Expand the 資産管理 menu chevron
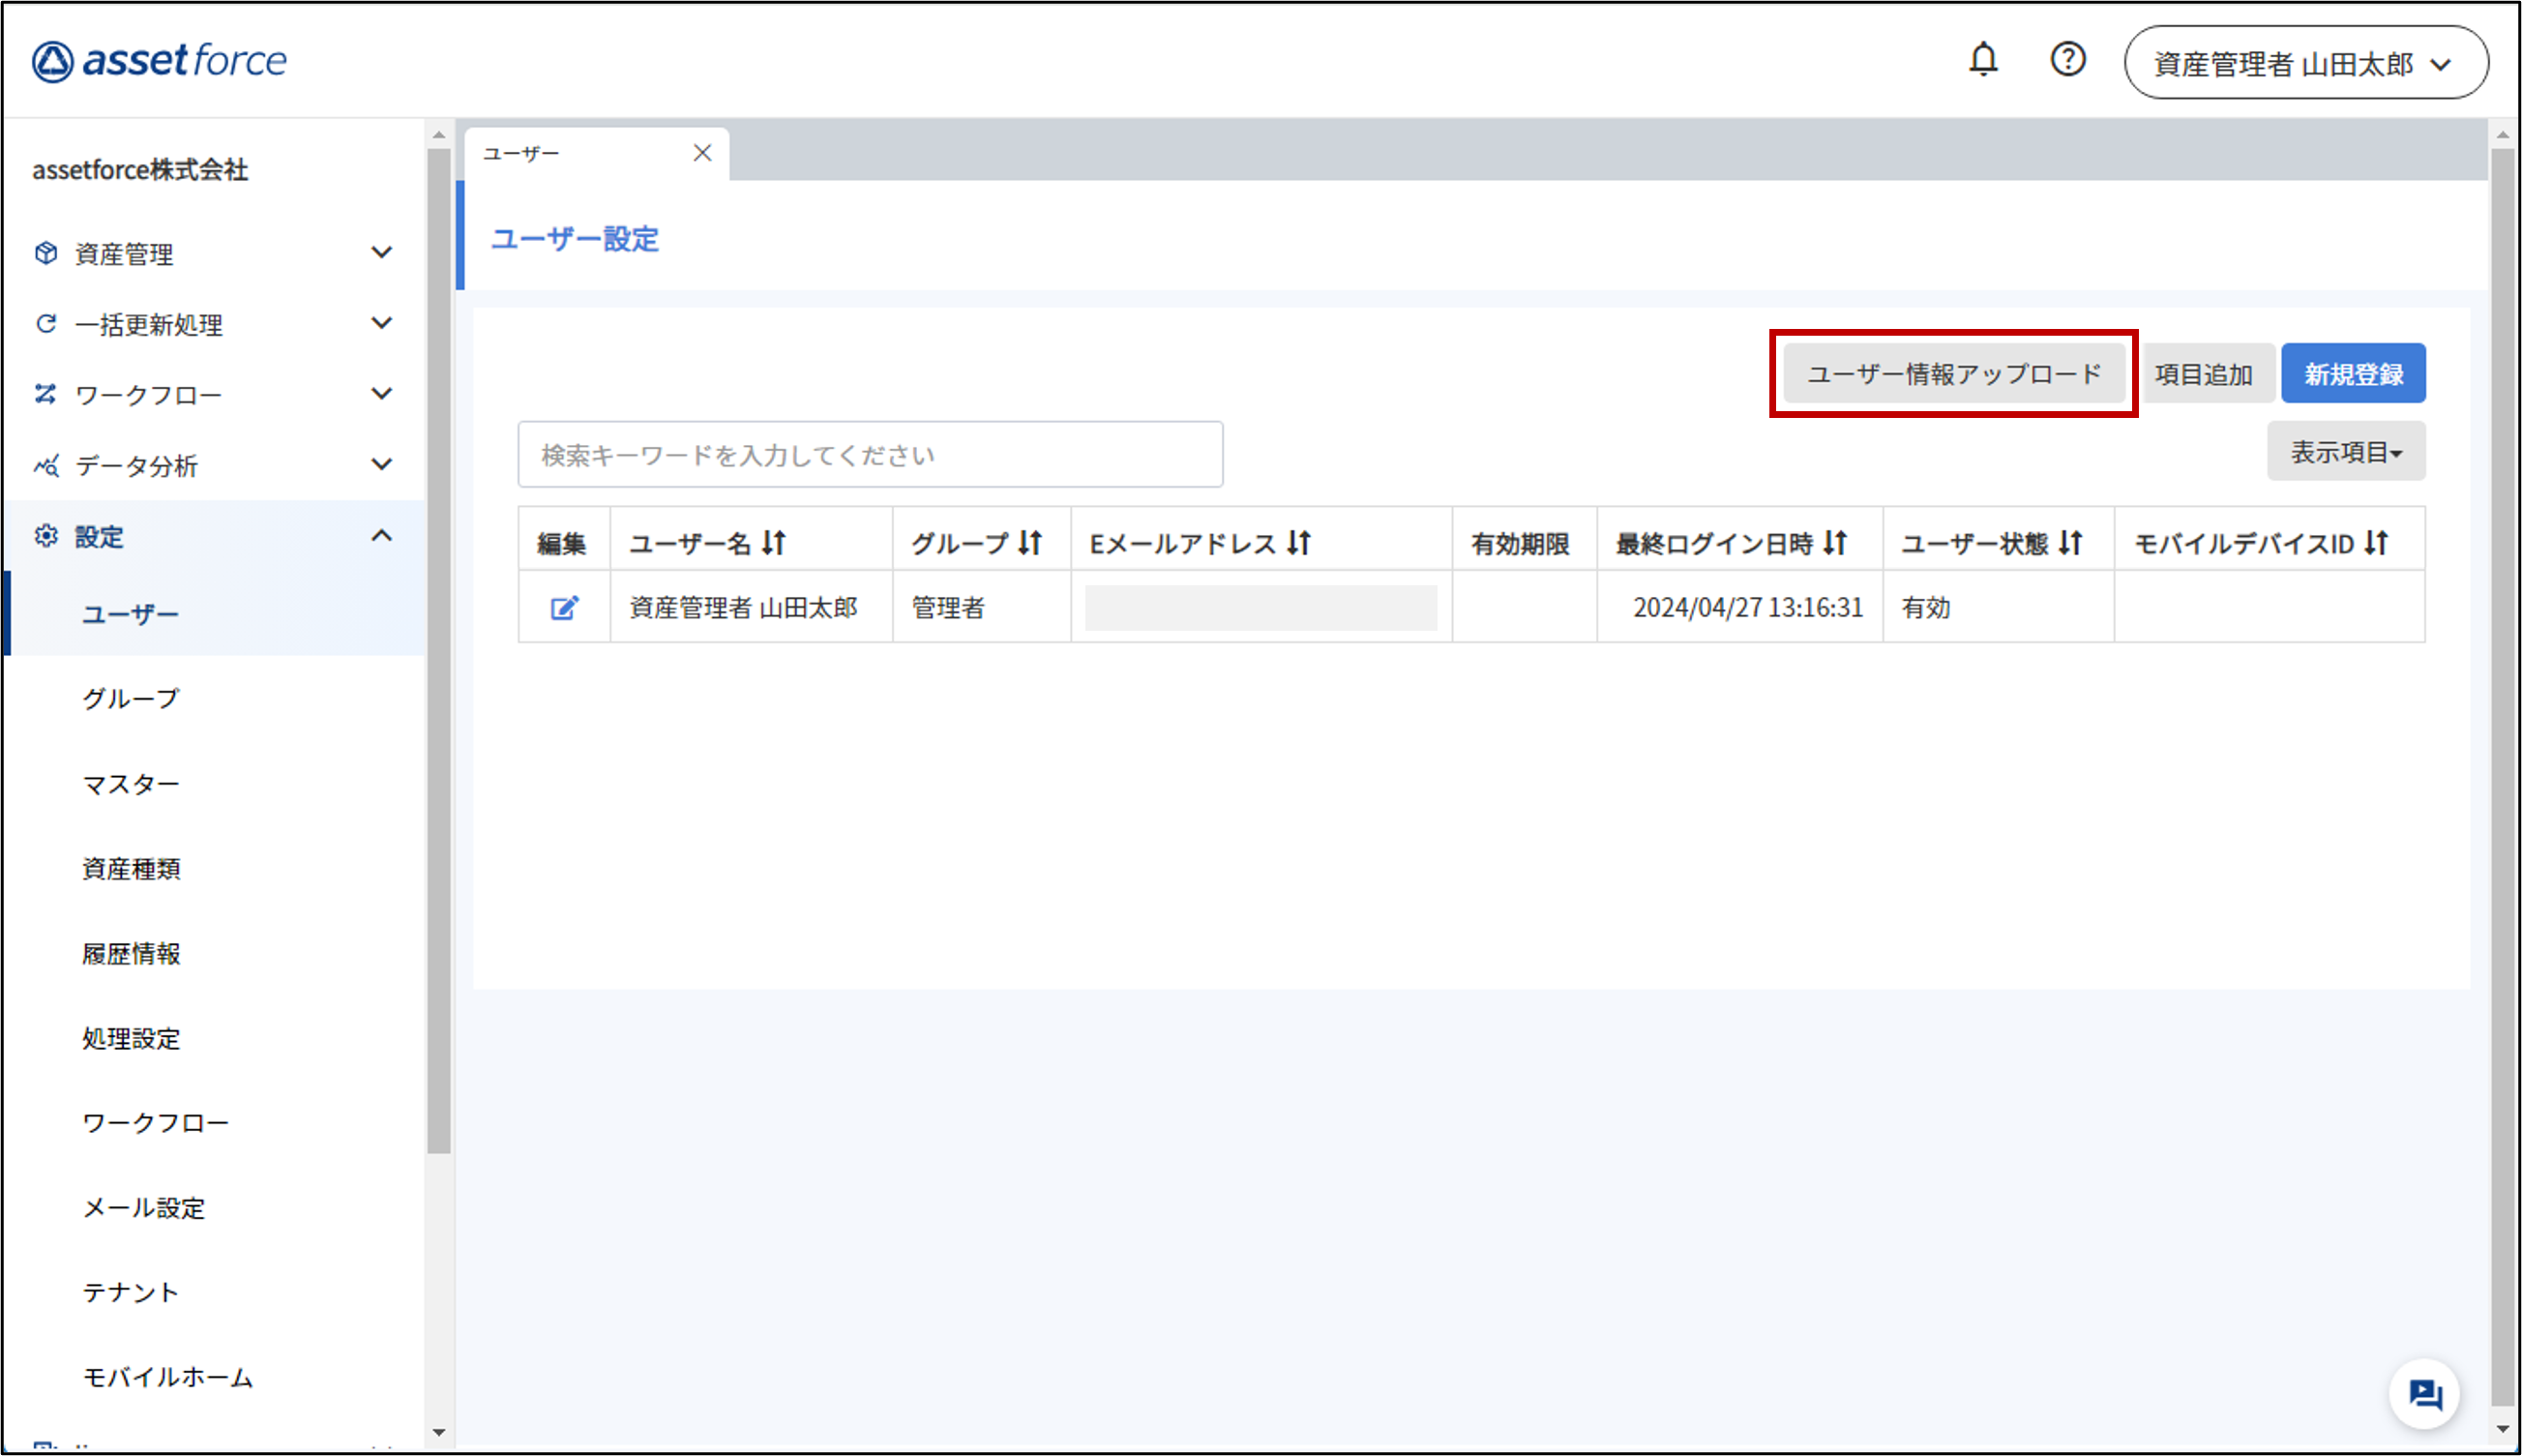This screenshot has height=1456, width=2522. [381, 253]
